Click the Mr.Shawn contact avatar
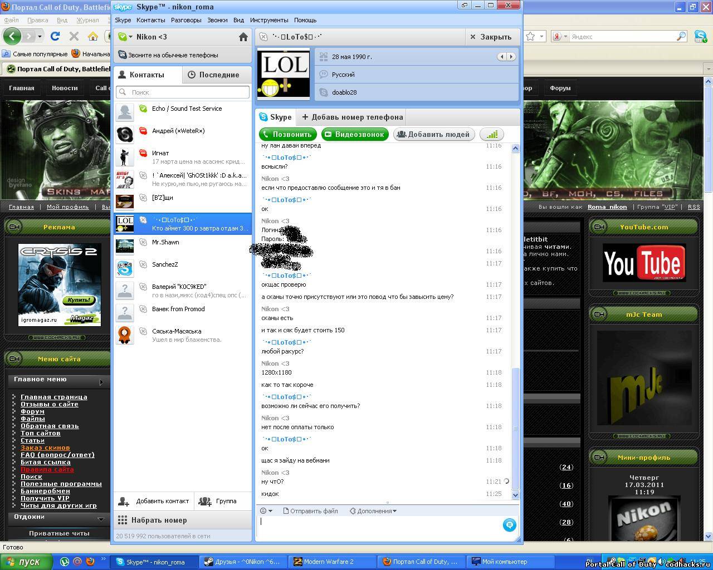The image size is (713, 570). click(x=125, y=245)
